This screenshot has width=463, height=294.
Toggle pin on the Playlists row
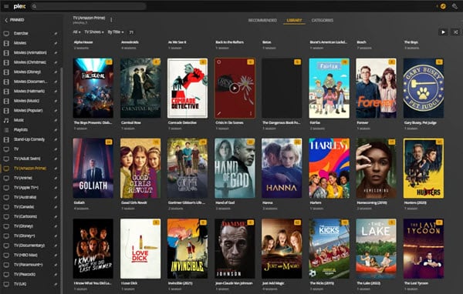56,130
